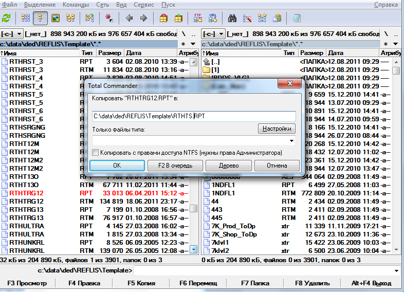
Task: Show the directory tree toolbar icon
Action: tap(70, 18)
